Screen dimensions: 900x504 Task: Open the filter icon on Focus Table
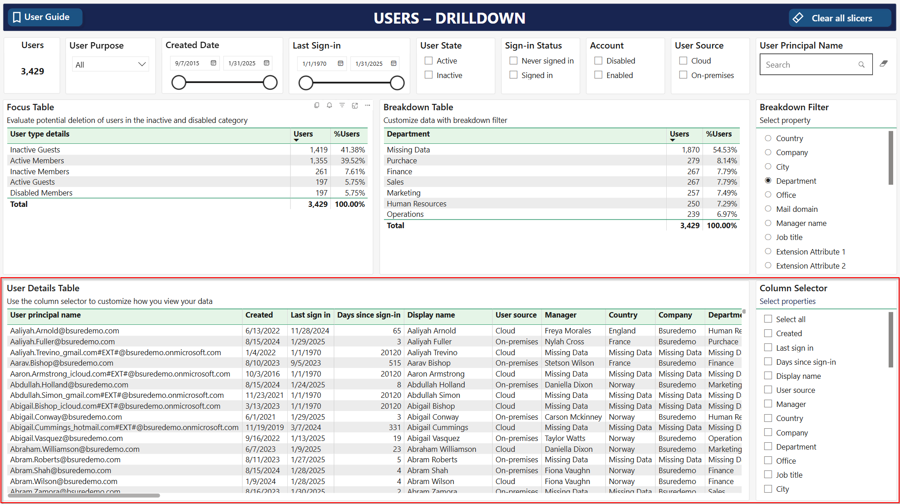pyautogui.click(x=342, y=105)
